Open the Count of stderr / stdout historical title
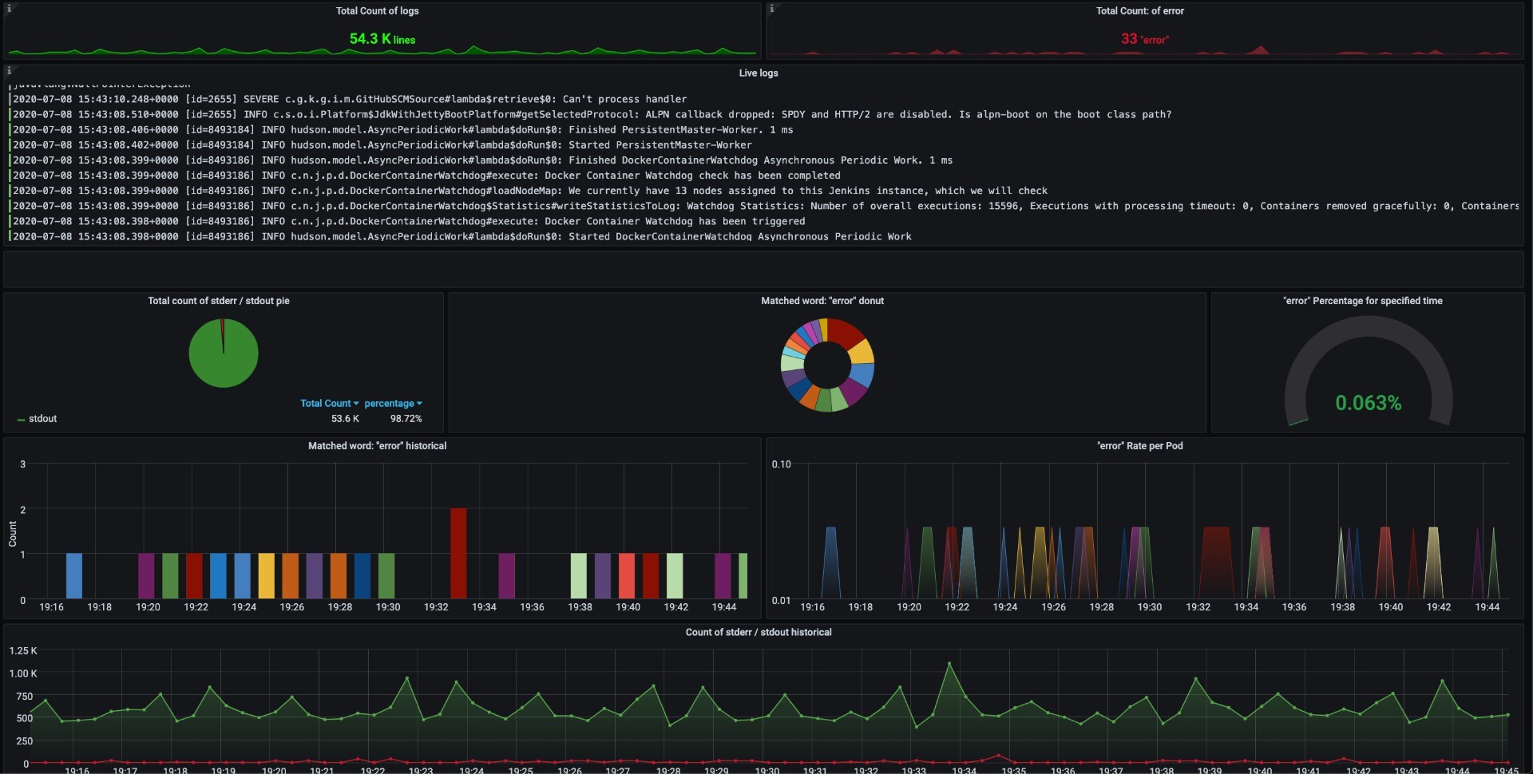Image resolution: width=1533 pixels, height=774 pixels. click(759, 632)
